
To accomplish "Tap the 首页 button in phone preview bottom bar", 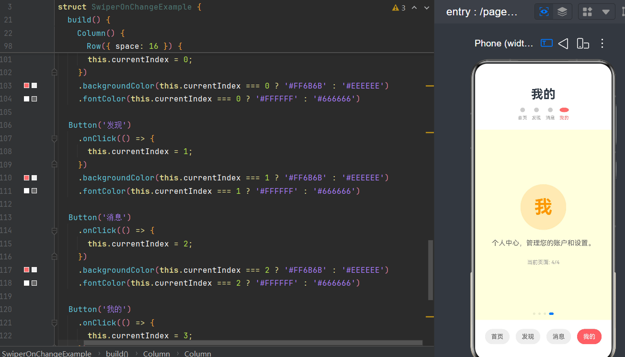I will click(x=497, y=336).
